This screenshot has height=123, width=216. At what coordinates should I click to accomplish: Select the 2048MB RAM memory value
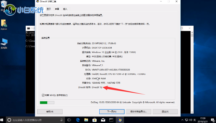99,78
